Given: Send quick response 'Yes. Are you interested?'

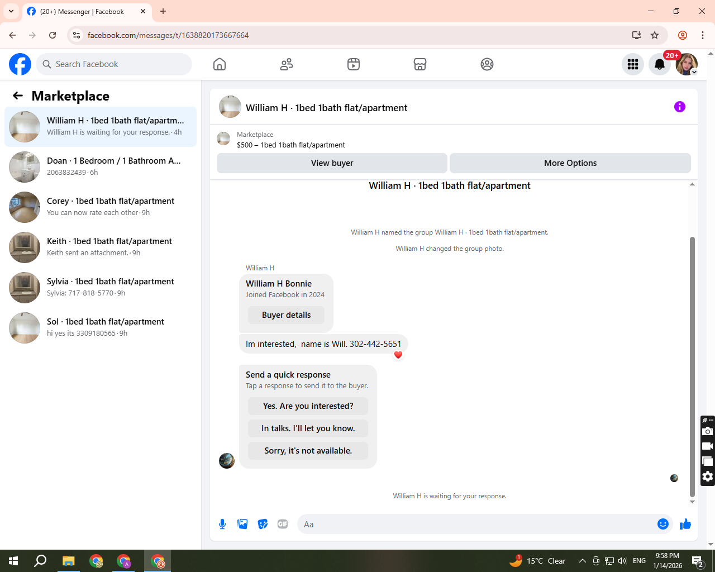Looking at the screenshot, I should [x=308, y=406].
